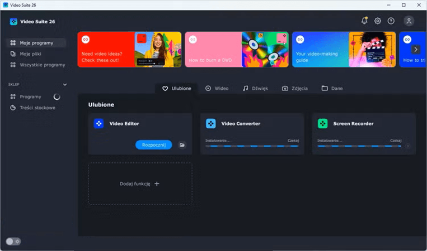Click the Rozpocznij button for Video Editor
The width and height of the screenshot is (427, 251).
click(154, 145)
